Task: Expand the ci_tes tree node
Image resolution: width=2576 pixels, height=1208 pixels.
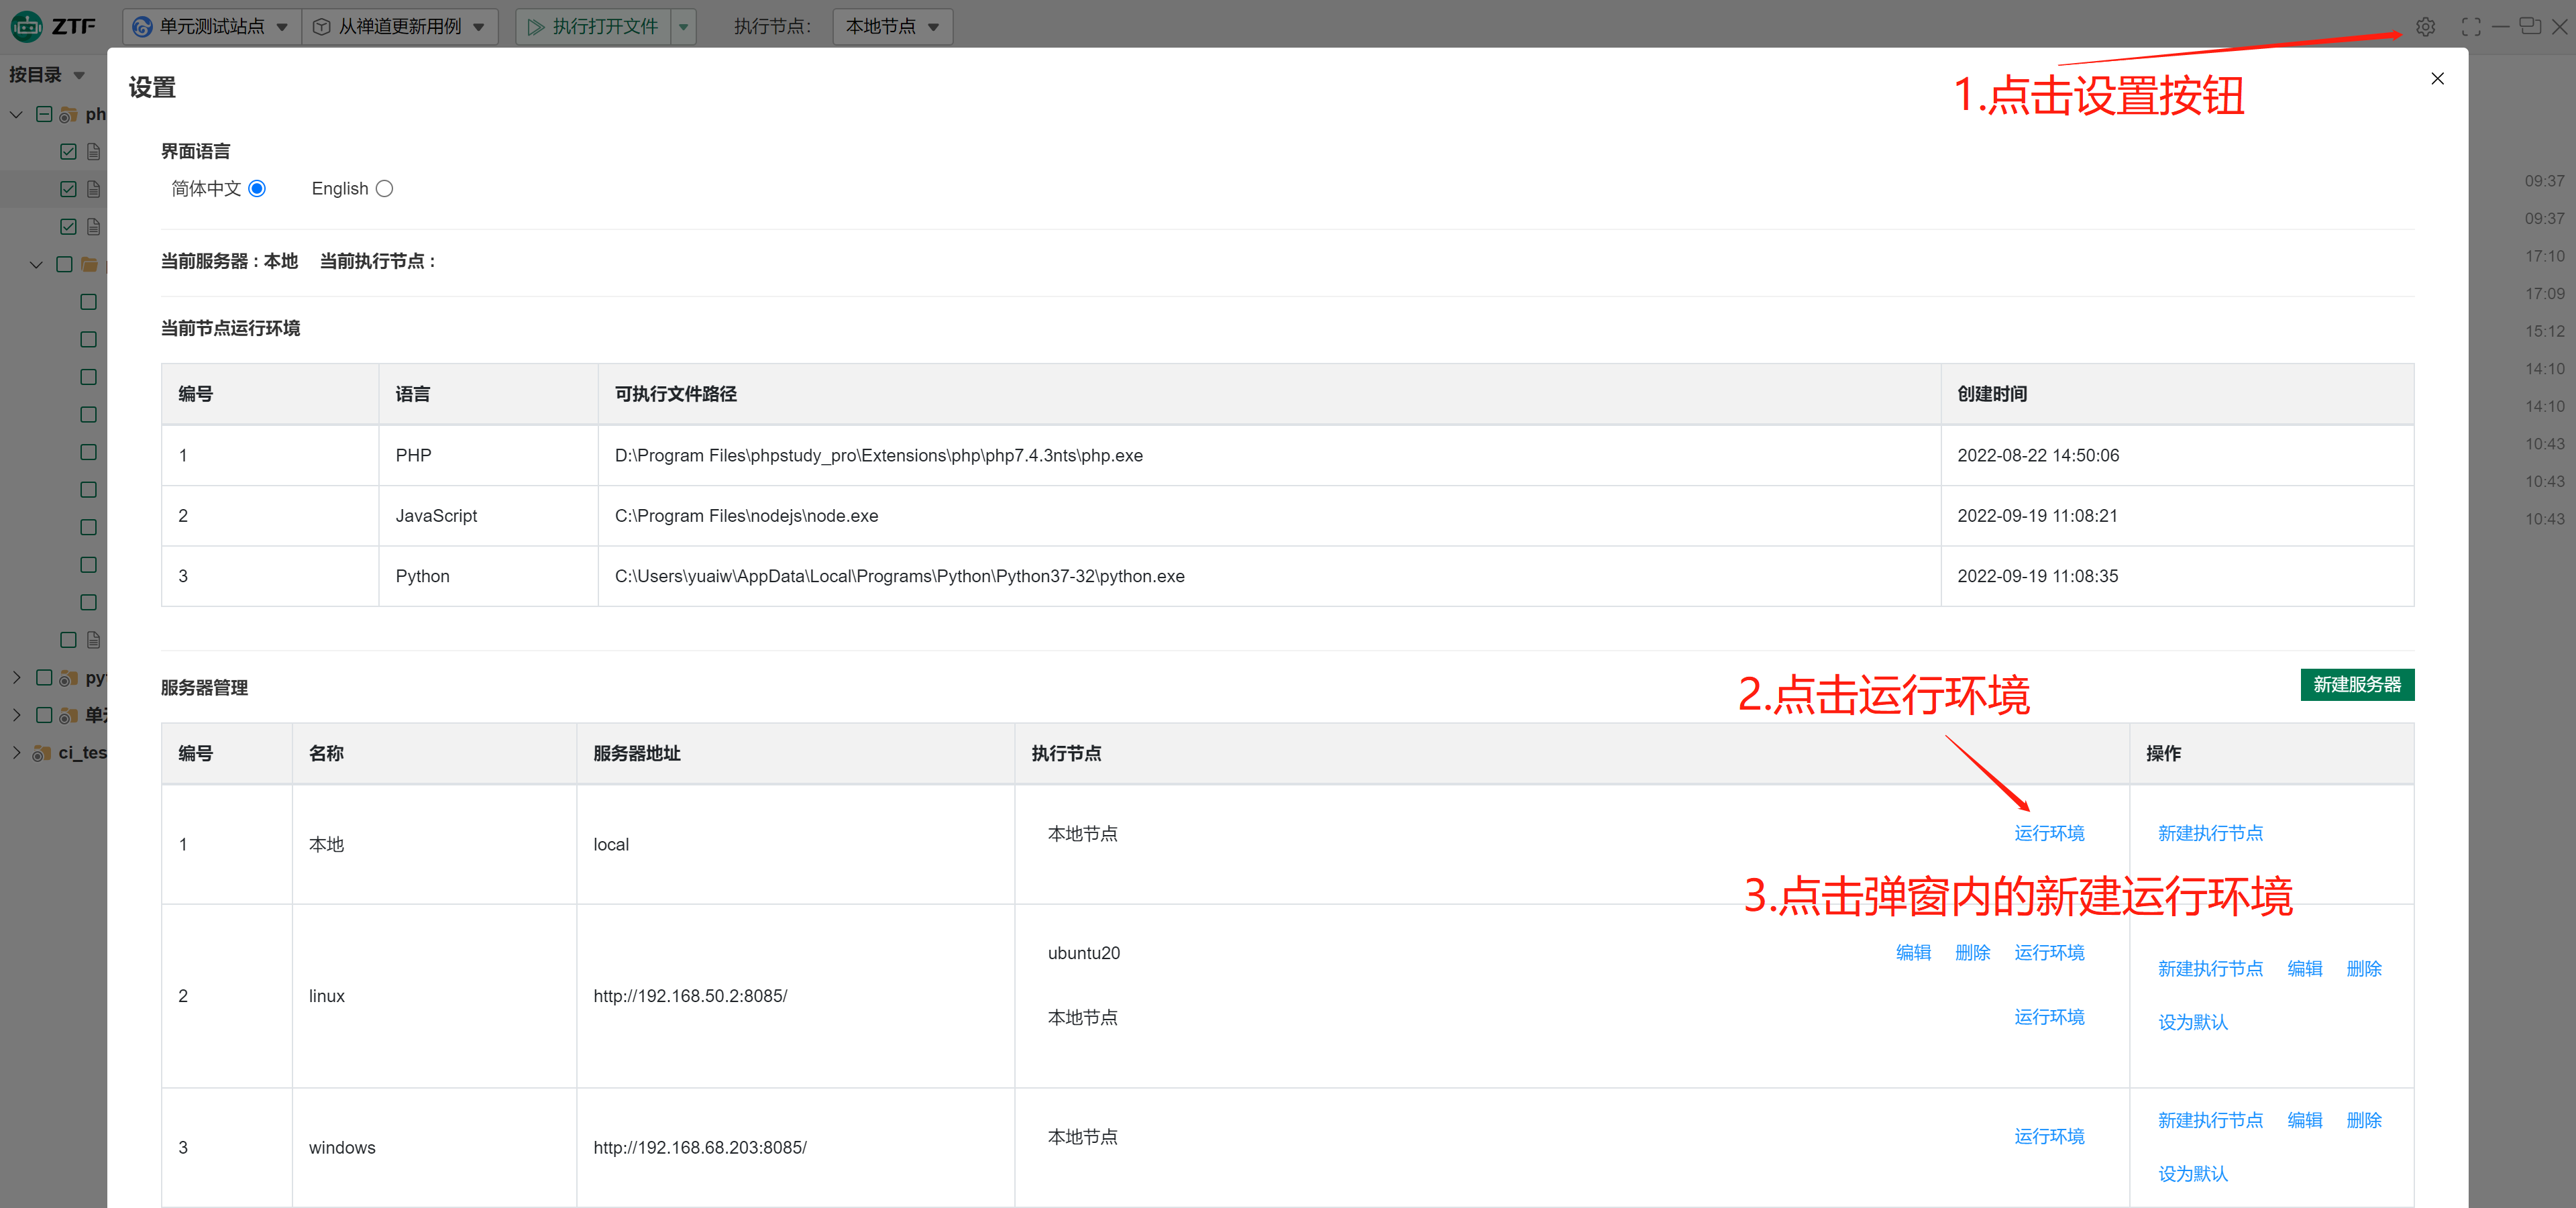Action: tap(16, 752)
